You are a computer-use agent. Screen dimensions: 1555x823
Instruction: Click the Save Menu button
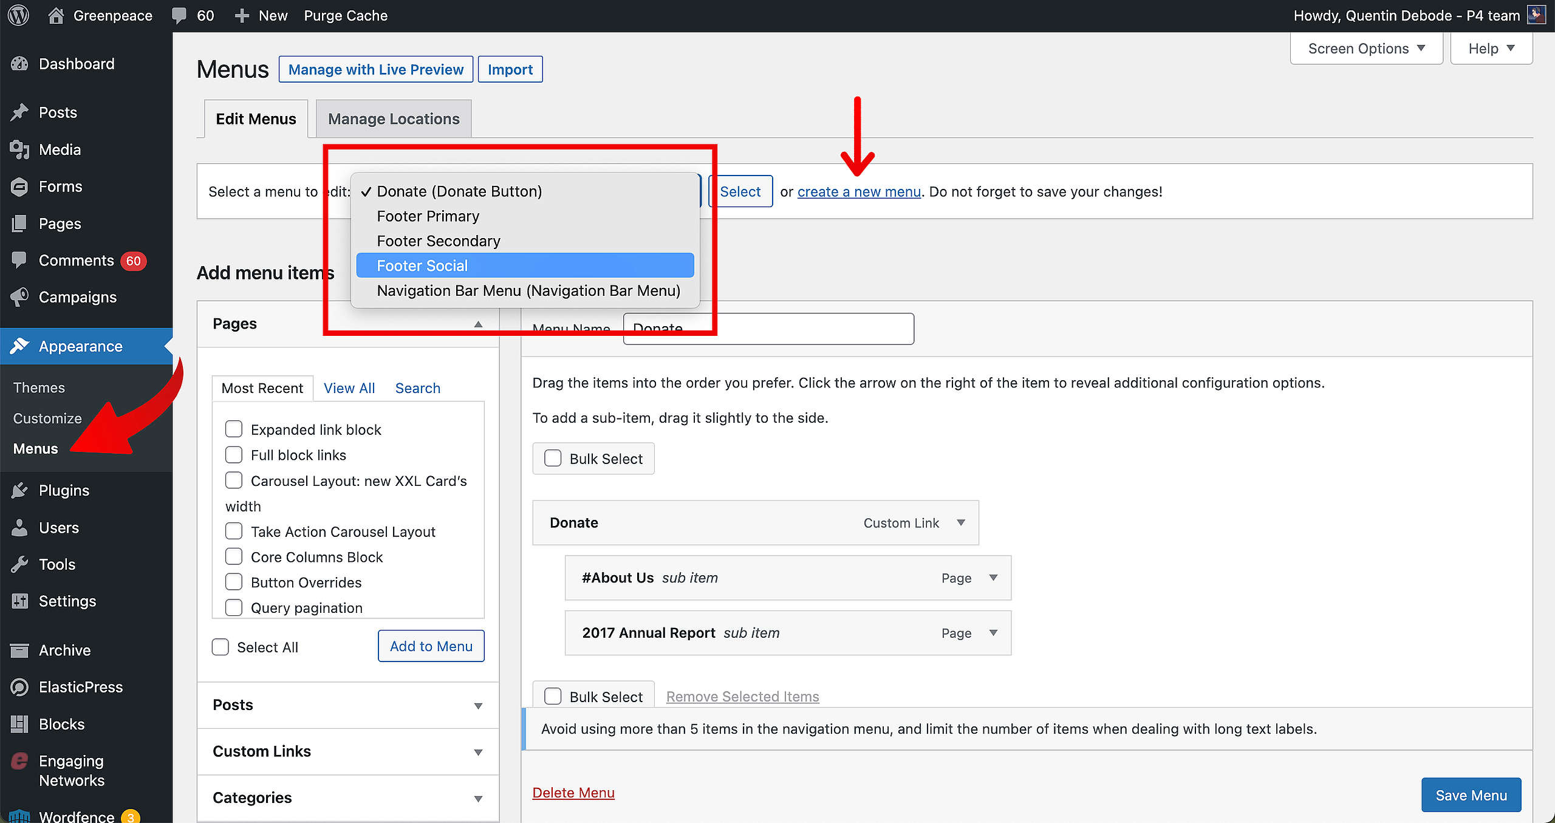click(x=1471, y=795)
